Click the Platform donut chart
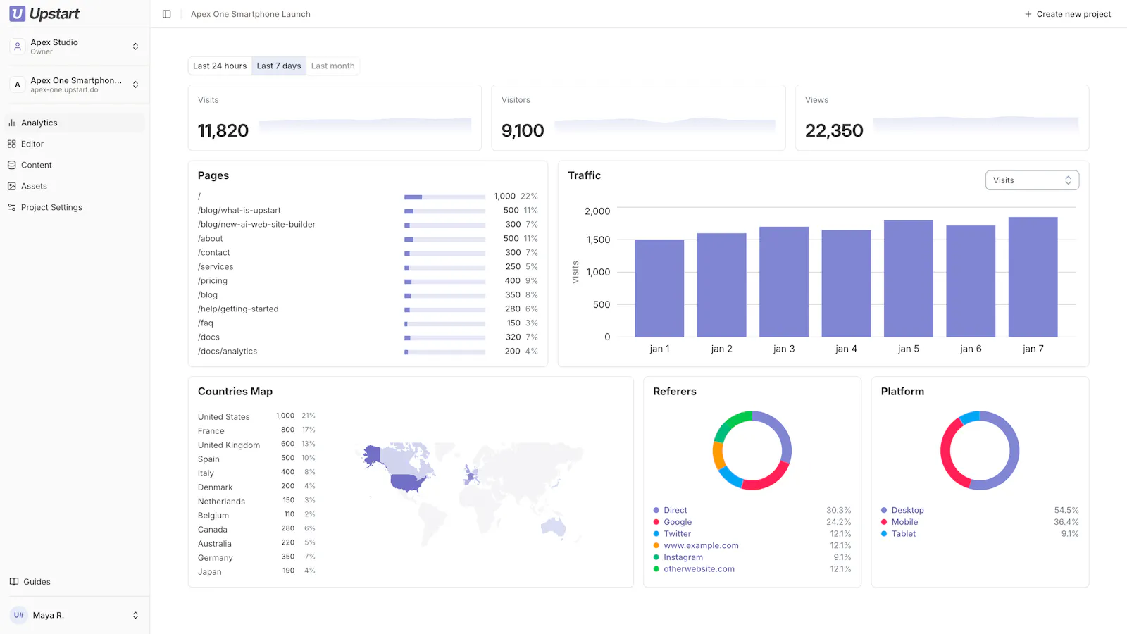 coord(980,451)
